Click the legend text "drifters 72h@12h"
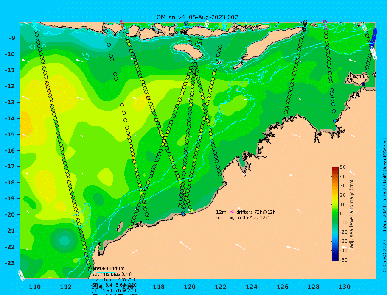 tap(256, 212)
